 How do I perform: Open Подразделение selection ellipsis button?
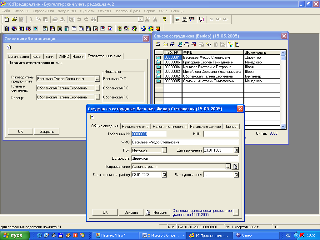228,167
